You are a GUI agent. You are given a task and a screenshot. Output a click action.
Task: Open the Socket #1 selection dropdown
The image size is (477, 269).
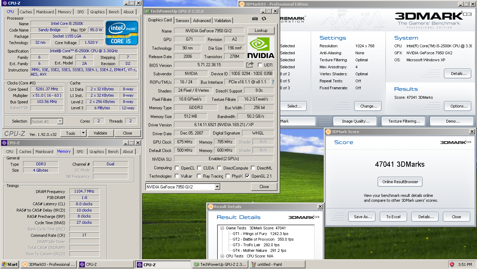click(x=60, y=121)
